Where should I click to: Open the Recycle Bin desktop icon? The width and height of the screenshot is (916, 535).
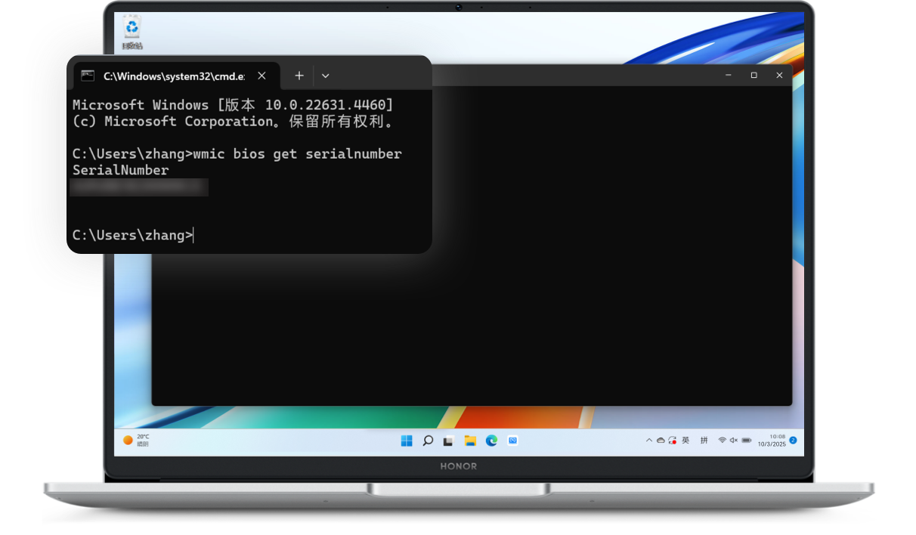(132, 30)
